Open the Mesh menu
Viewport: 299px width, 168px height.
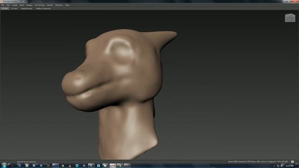tap(22, 5)
